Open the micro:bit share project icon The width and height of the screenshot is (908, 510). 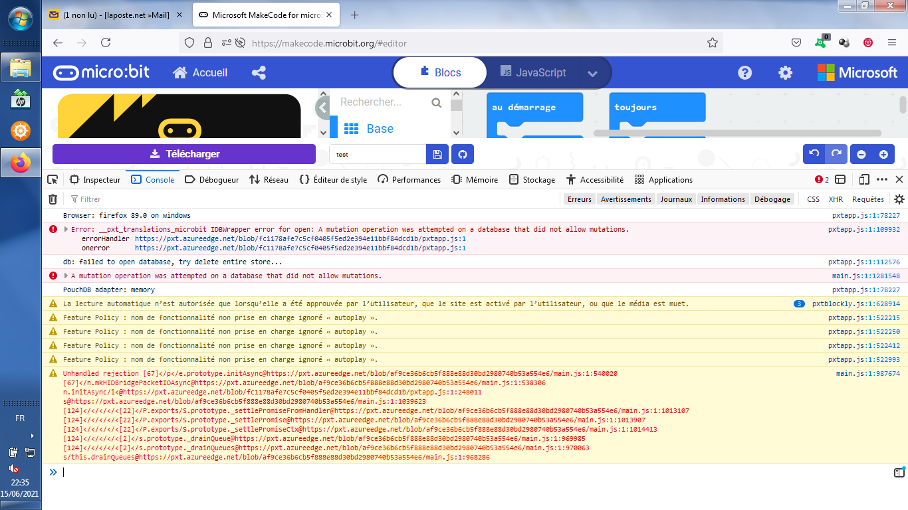point(259,73)
